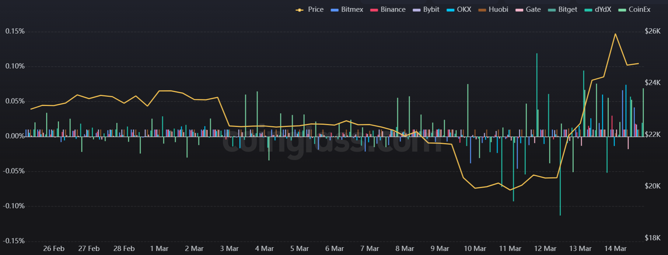Click the CoinEx legend item
Screen dimensions: 668x255
pos(634,10)
